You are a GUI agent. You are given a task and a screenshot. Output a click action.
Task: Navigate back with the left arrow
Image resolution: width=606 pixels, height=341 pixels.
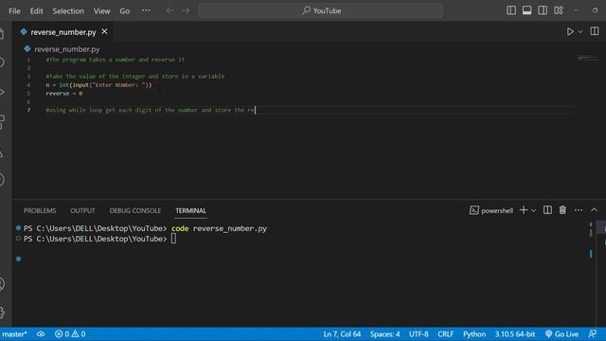[170, 10]
